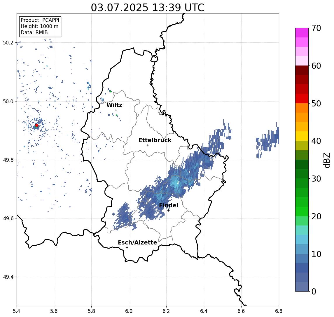The height and width of the screenshot is (317, 334).
Task: Click the 'Data: RMIB' text
Action: [x=34, y=32]
